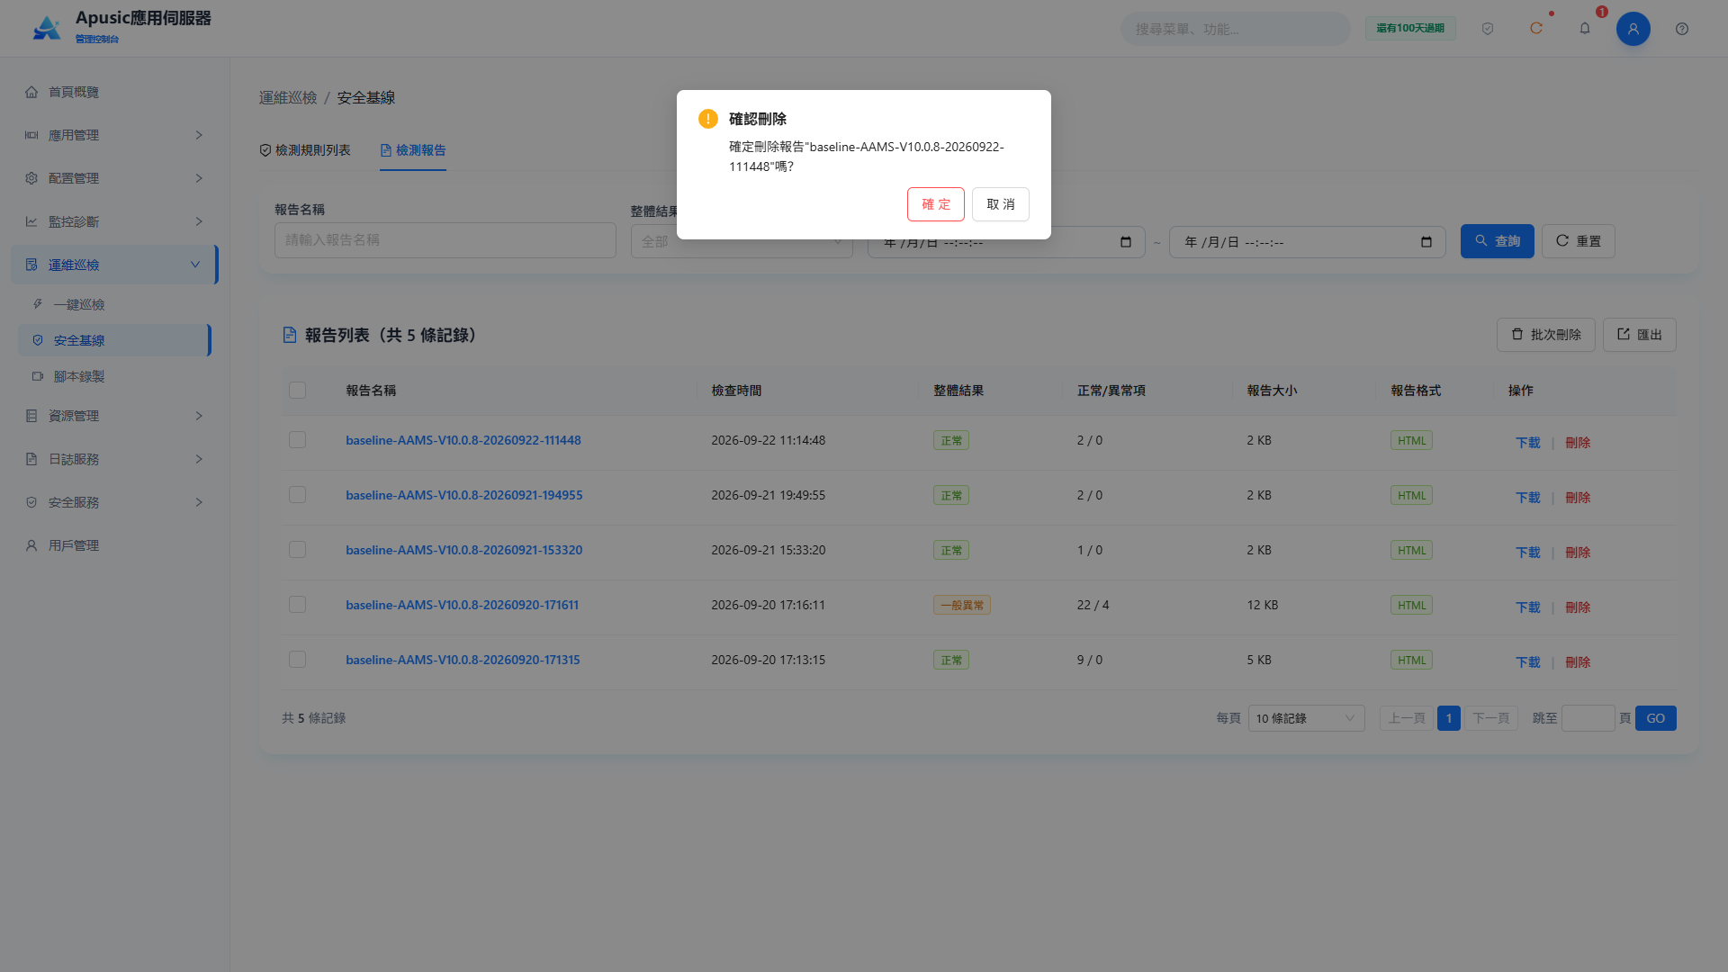Open 一鍵巡檢 submenu item

click(x=114, y=304)
